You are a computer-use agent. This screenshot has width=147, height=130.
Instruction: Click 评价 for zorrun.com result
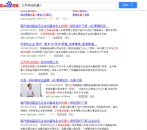[x=53, y=74]
